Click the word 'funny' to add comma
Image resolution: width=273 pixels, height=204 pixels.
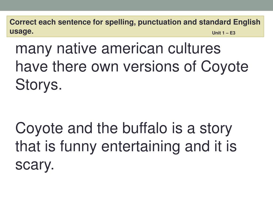[x=78, y=147]
